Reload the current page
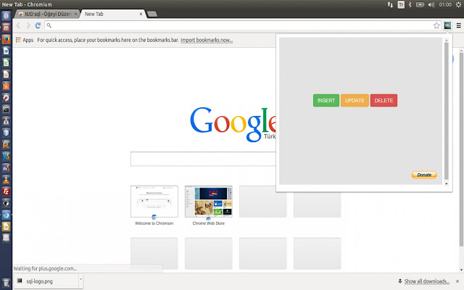This screenshot has width=464, height=290. (x=38, y=25)
